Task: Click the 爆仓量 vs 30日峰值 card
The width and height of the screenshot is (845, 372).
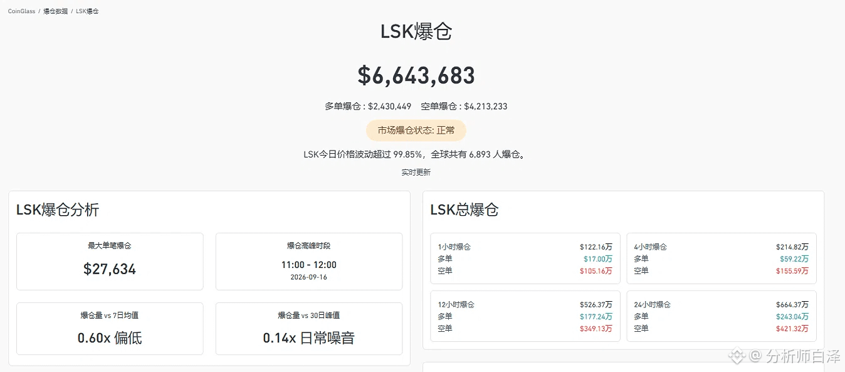Action: [309, 329]
